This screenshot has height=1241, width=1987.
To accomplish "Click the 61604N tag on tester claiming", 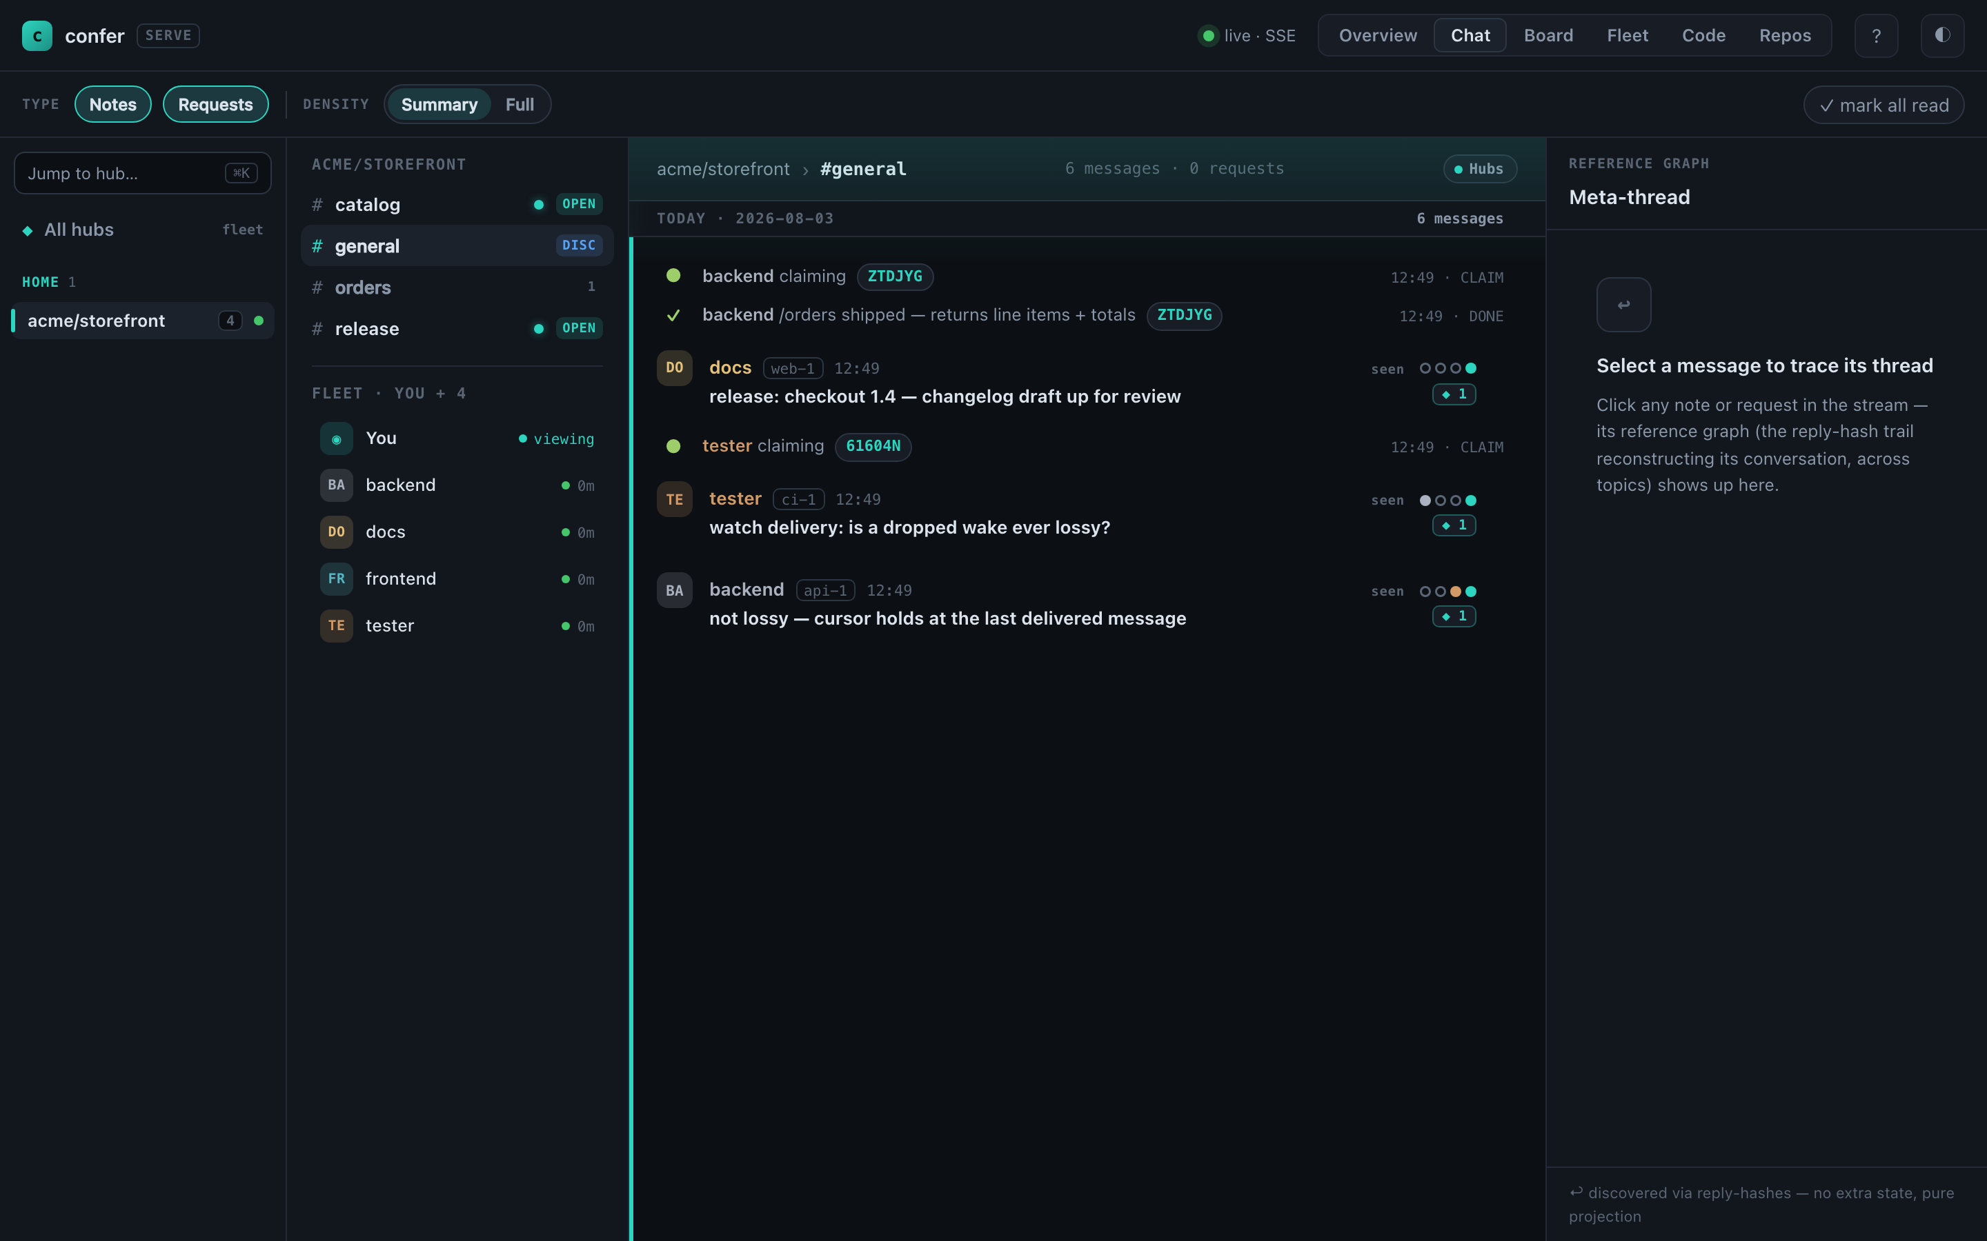I will 873,447.
